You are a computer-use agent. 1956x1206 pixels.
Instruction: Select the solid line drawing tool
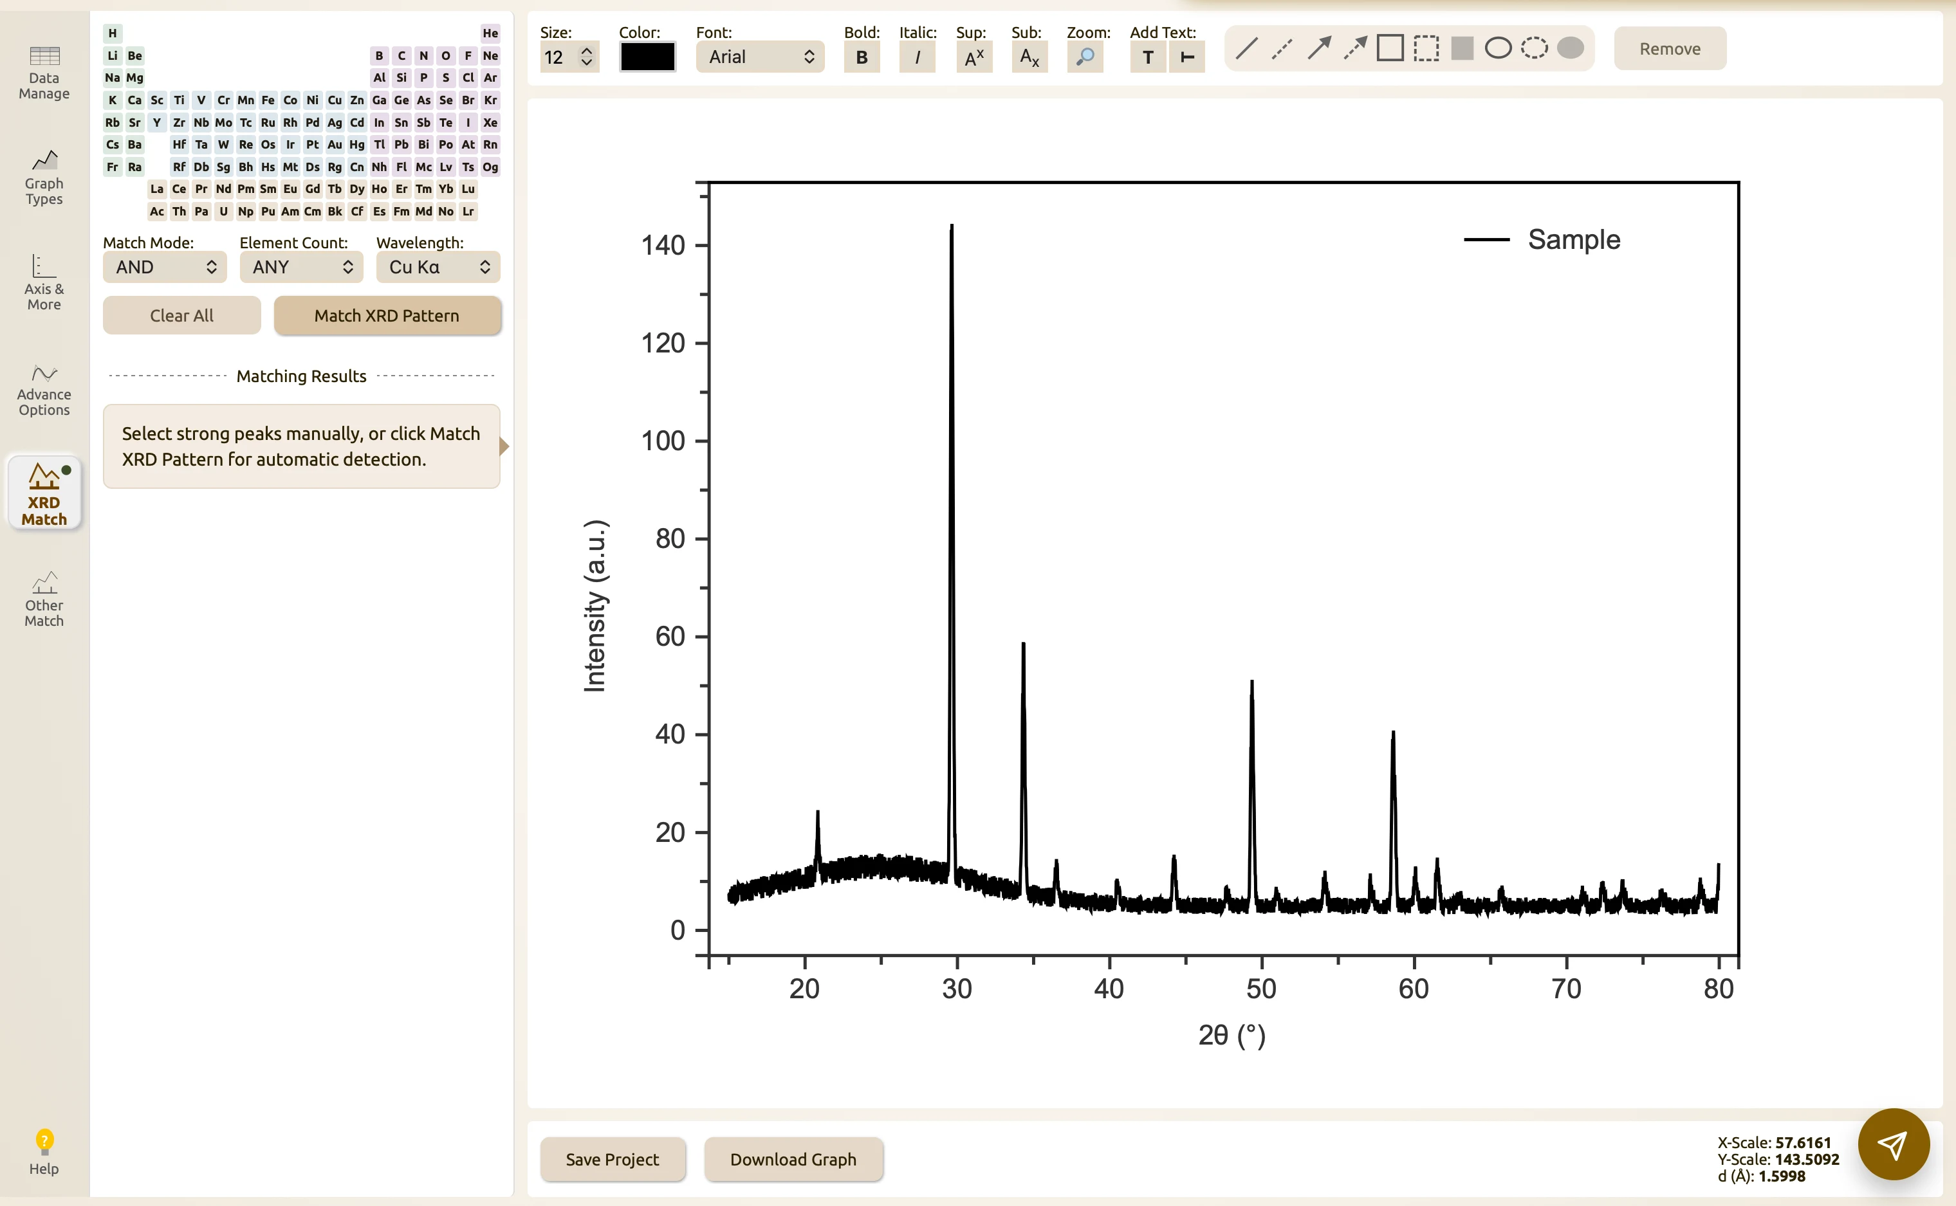(1246, 49)
